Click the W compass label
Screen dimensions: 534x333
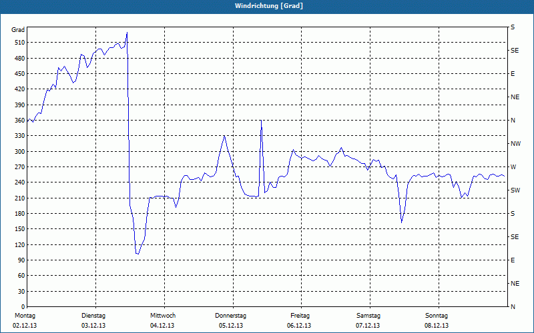pyautogui.click(x=513, y=167)
